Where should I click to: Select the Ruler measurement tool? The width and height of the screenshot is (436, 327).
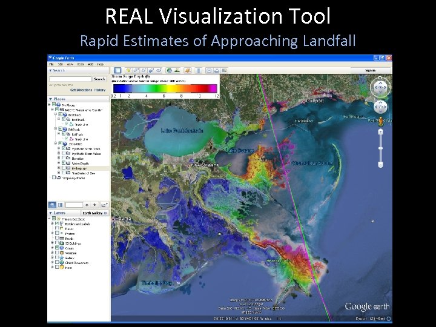coord(198,70)
